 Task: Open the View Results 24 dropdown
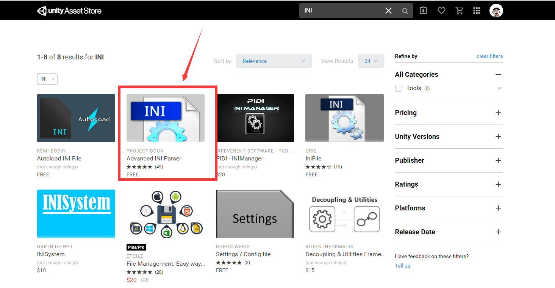[371, 61]
